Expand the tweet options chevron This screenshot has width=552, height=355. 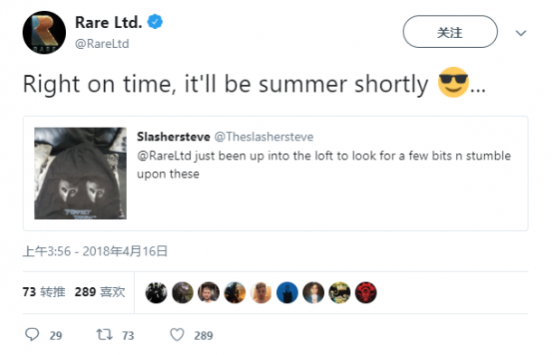pyautogui.click(x=520, y=34)
